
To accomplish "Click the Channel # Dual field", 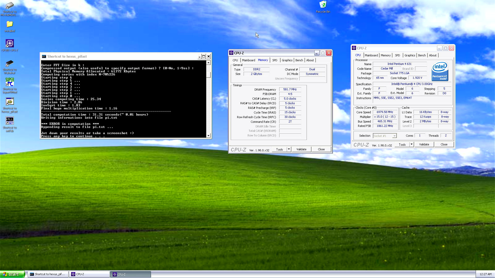I will (312, 69).
